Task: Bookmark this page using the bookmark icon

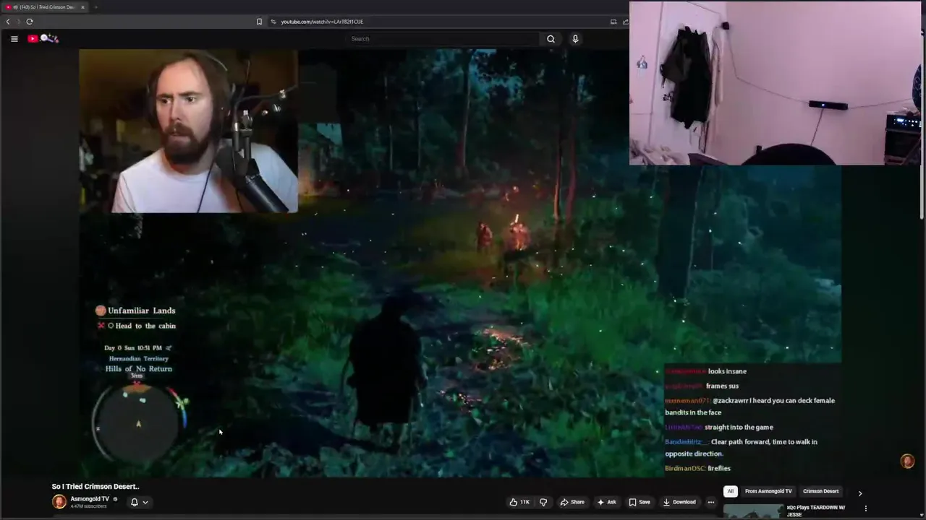Action: pyautogui.click(x=259, y=22)
